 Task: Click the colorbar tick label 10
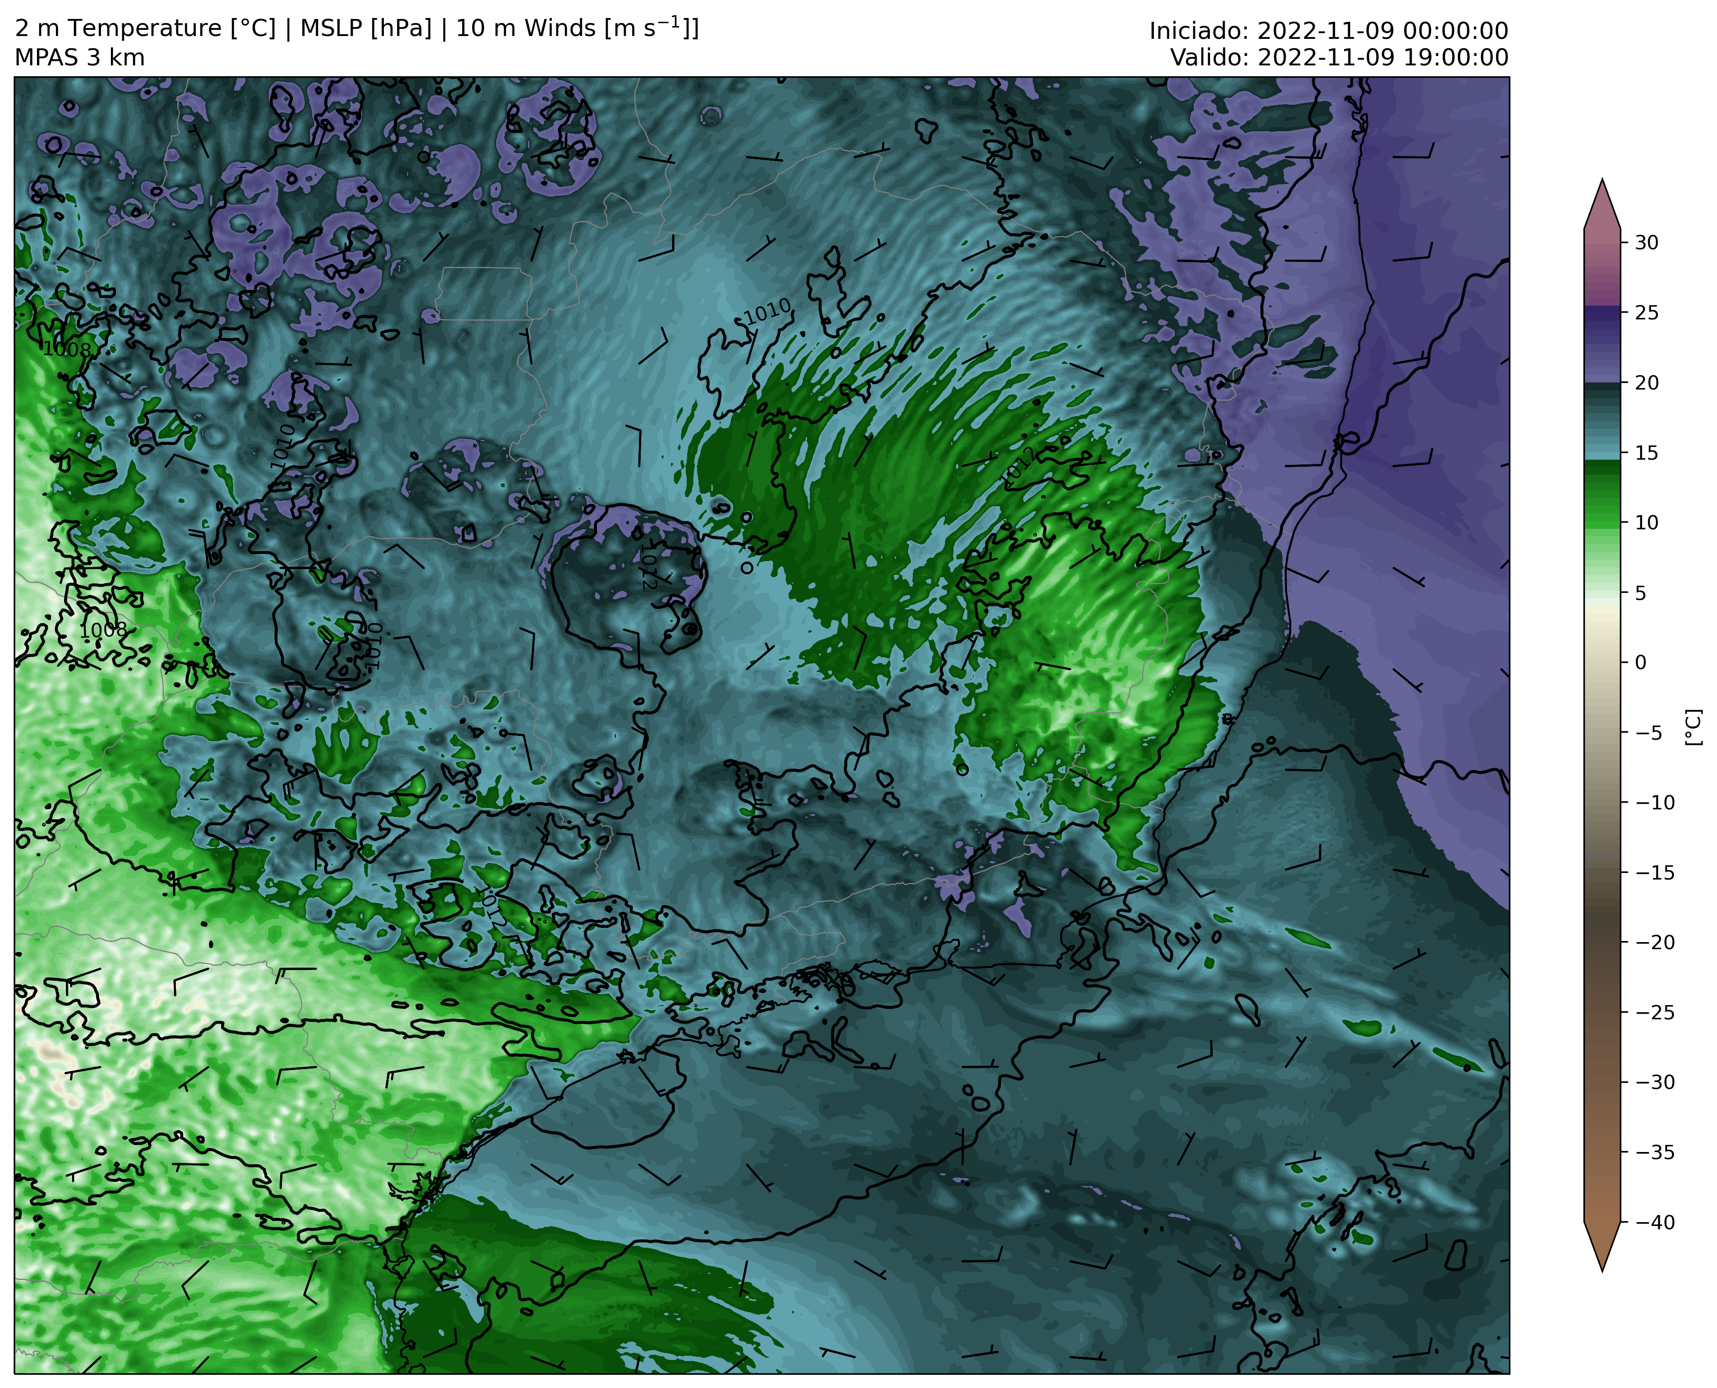(1646, 522)
